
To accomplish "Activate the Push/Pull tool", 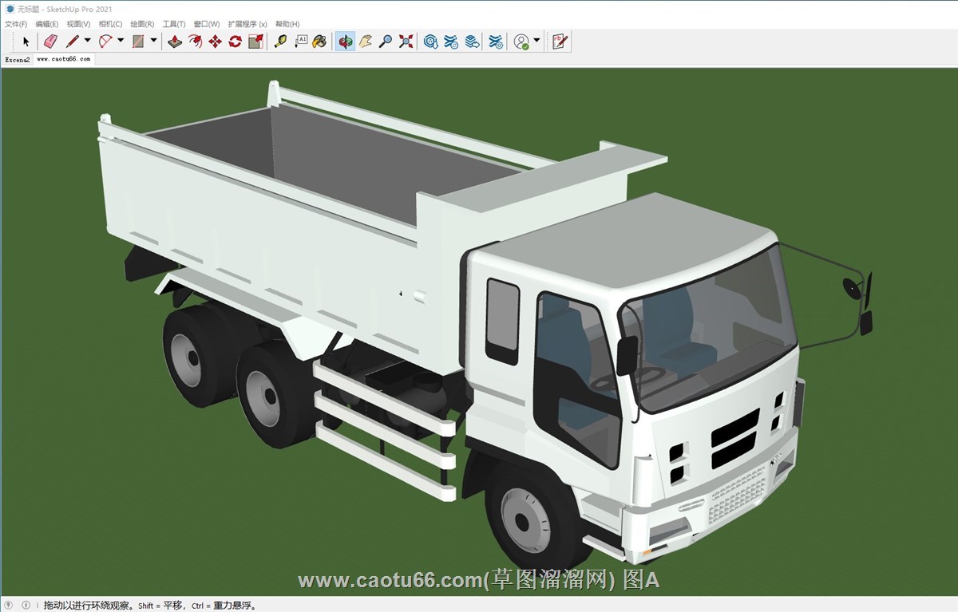I will [x=175, y=41].
